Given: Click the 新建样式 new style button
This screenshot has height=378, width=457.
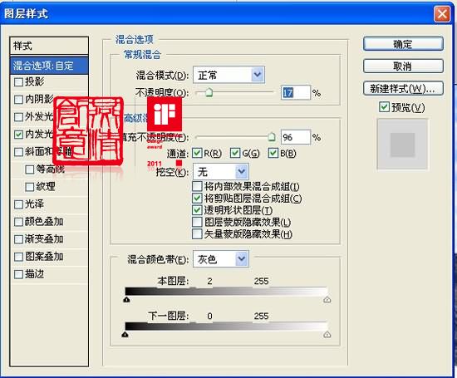Looking at the screenshot, I should tap(403, 88).
